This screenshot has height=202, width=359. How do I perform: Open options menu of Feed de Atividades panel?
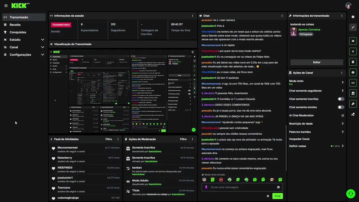(118, 139)
